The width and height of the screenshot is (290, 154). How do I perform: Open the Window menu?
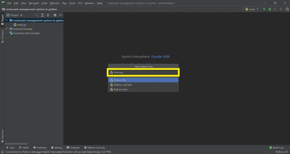90,3
